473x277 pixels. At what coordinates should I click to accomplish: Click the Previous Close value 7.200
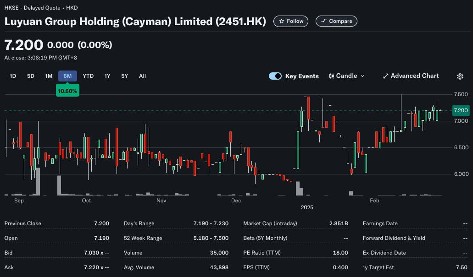point(102,223)
